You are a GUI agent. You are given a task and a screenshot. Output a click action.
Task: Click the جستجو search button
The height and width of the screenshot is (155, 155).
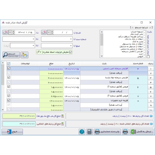[11, 55]
